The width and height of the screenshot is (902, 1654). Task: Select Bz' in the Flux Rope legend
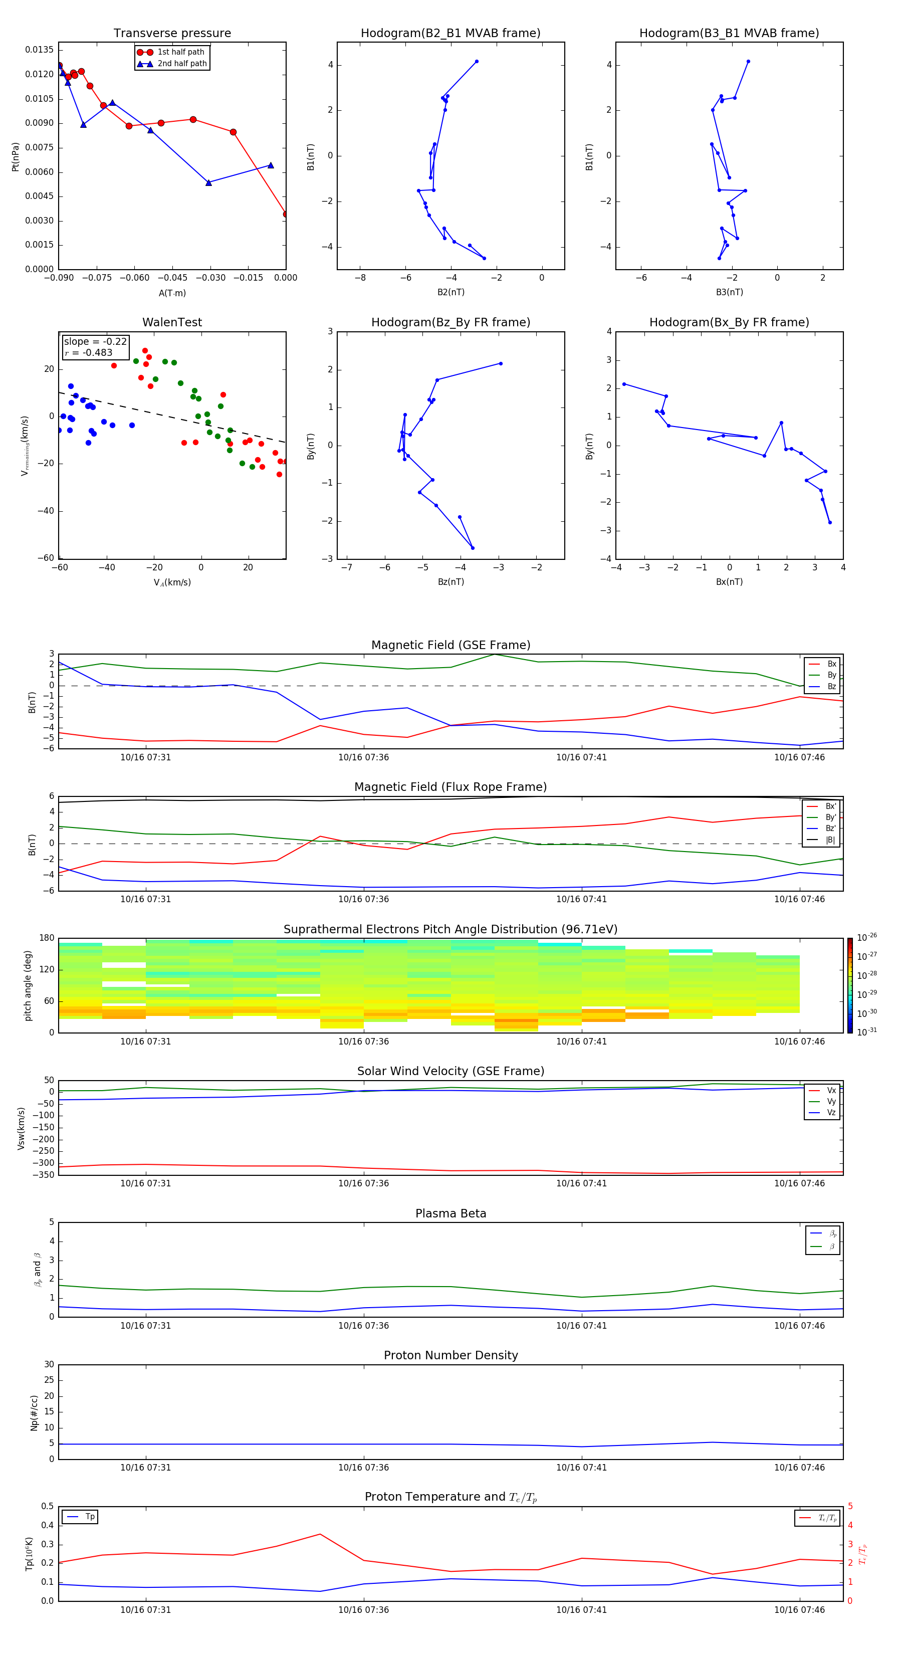coord(822,829)
